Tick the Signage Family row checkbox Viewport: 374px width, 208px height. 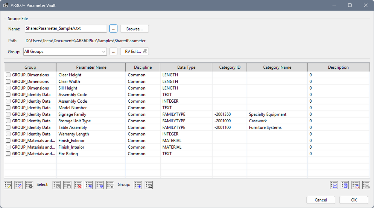pos(8,114)
